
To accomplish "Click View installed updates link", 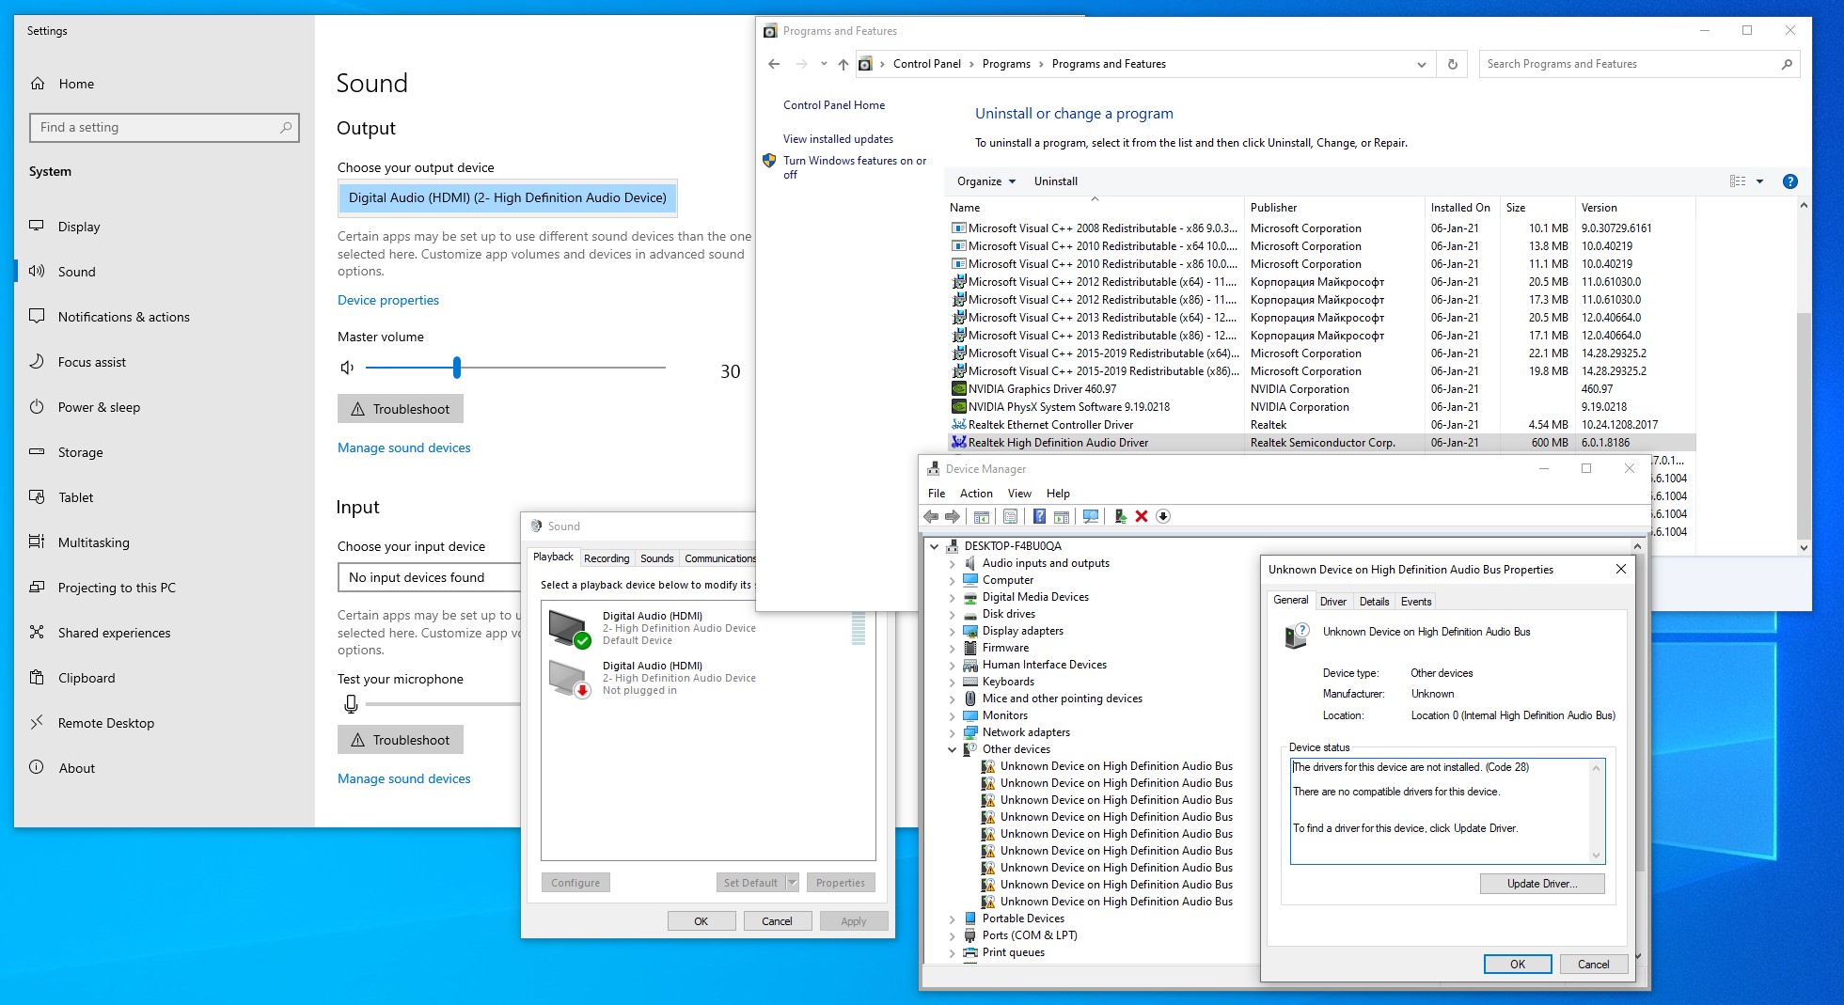I will (838, 139).
